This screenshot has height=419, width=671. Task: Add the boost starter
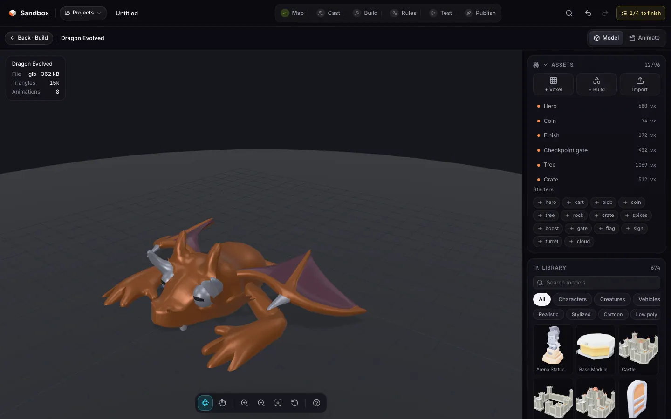[x=548, y=229]
